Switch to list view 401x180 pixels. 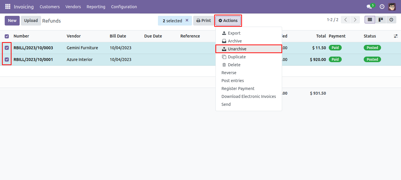(x=370, y=20)
